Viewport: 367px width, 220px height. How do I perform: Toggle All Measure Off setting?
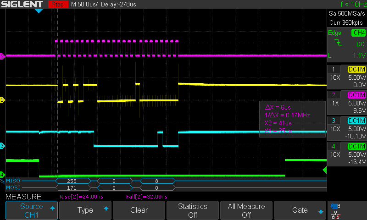click(x=246, y=210)
